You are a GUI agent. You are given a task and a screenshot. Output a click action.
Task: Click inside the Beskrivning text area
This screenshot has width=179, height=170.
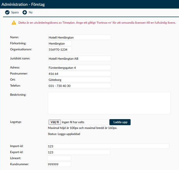(109, 103)
